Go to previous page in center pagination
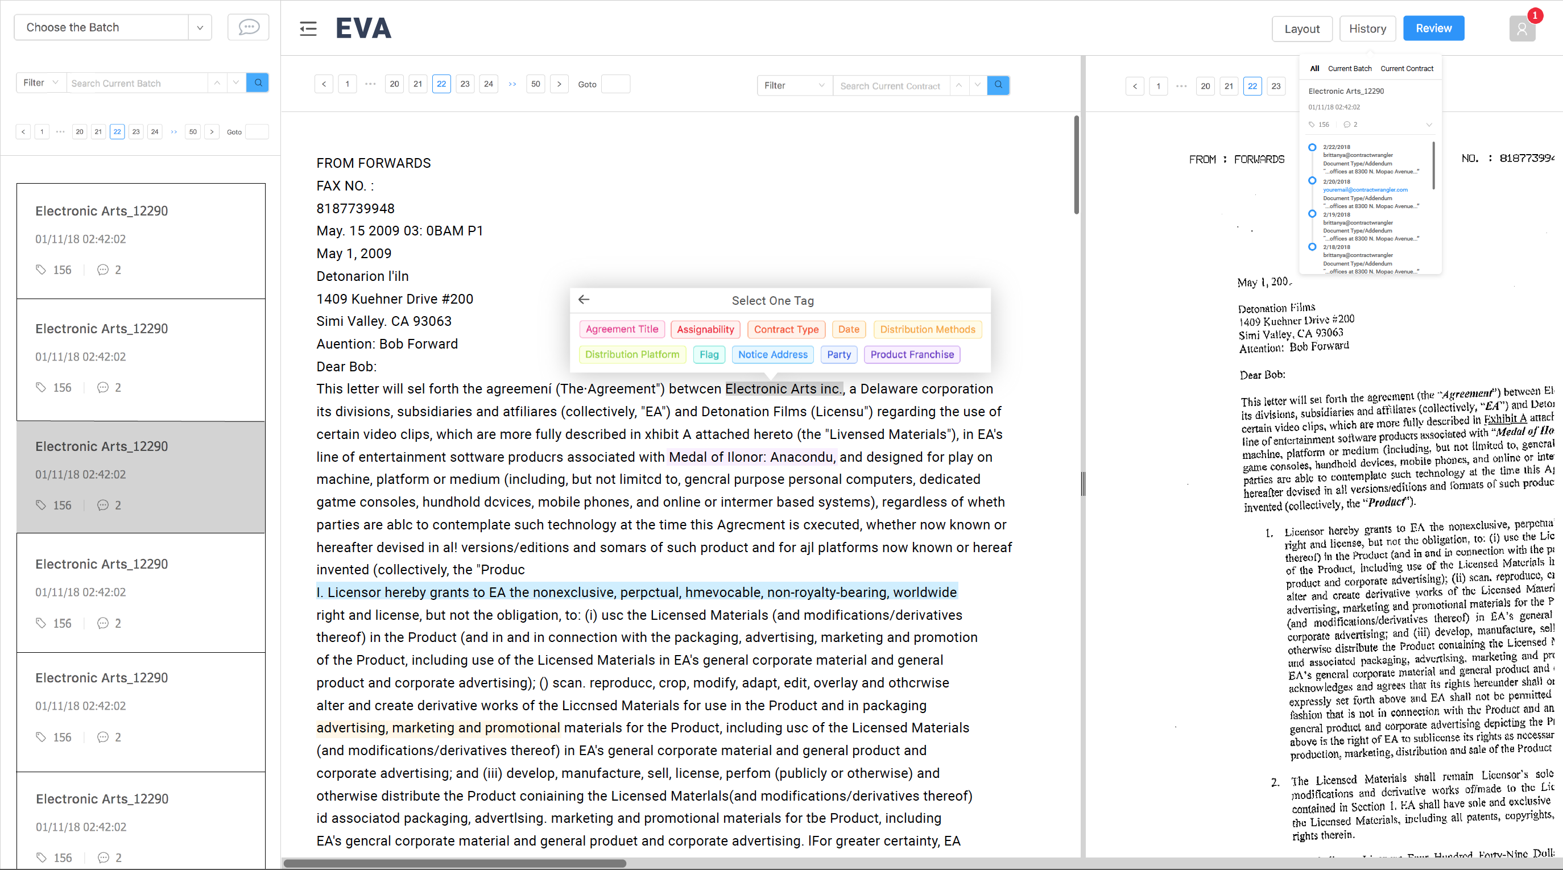The height and width of the screenshot is (870, 1563). point(324,84)
